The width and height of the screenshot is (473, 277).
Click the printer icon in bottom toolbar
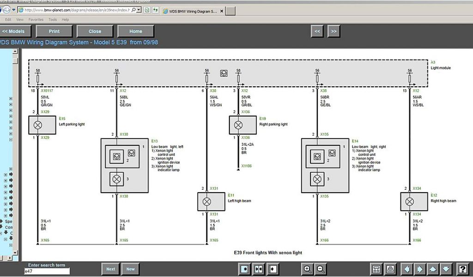tap(390, 269)
